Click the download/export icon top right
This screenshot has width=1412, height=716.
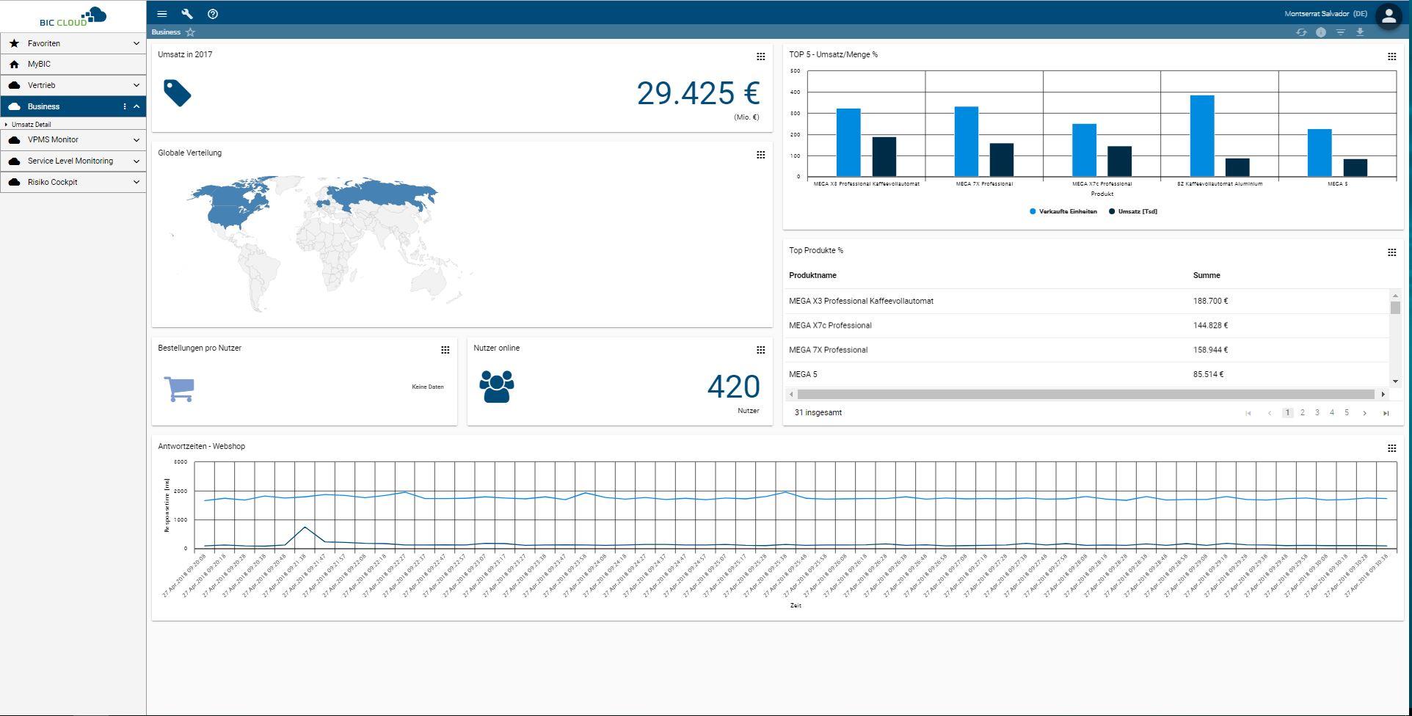1360,32
